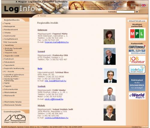Open the MLSZKSZ partner logo
150x128 pixels.
click(x=137, y=52)
